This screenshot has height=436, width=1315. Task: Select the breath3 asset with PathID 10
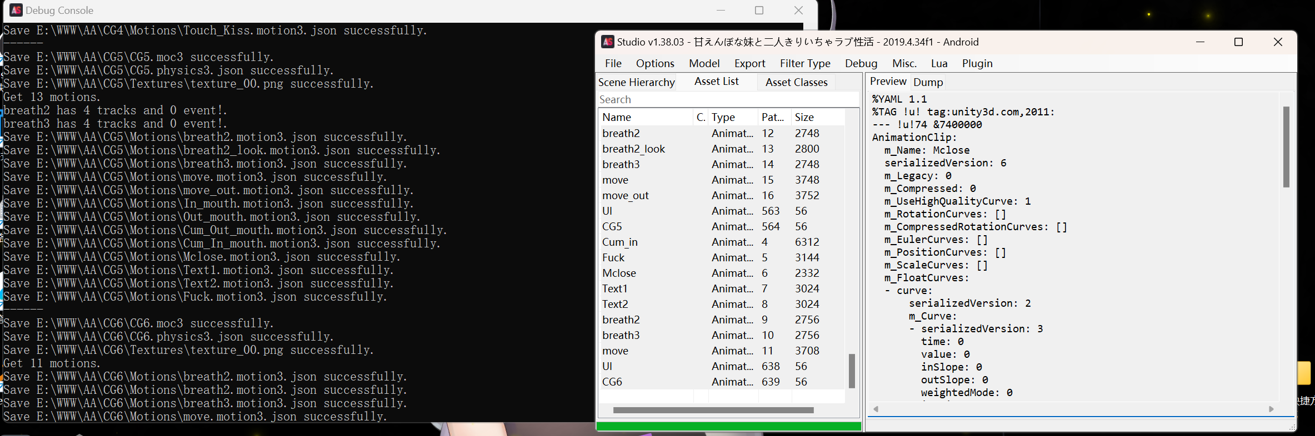coord(721,335)
